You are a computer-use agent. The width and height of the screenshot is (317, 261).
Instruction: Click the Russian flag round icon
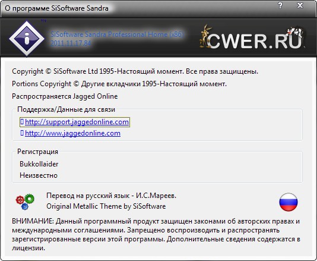289,202
